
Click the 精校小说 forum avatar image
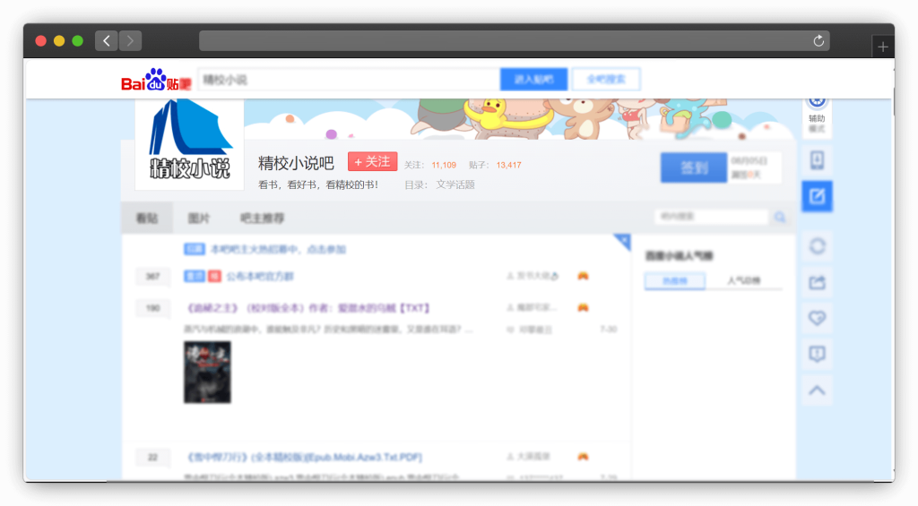tap(189, 143)
